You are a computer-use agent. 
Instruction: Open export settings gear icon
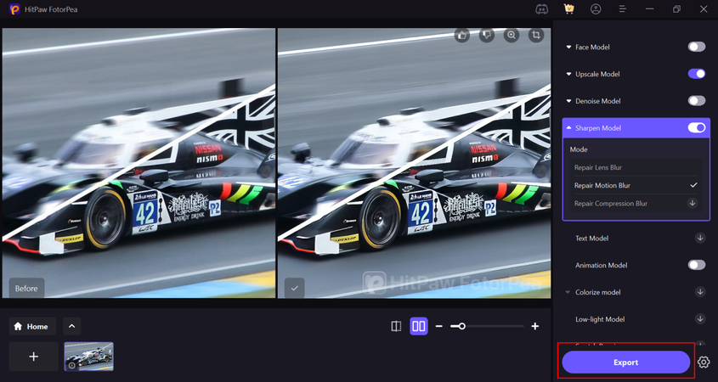[x=704, y=362]
